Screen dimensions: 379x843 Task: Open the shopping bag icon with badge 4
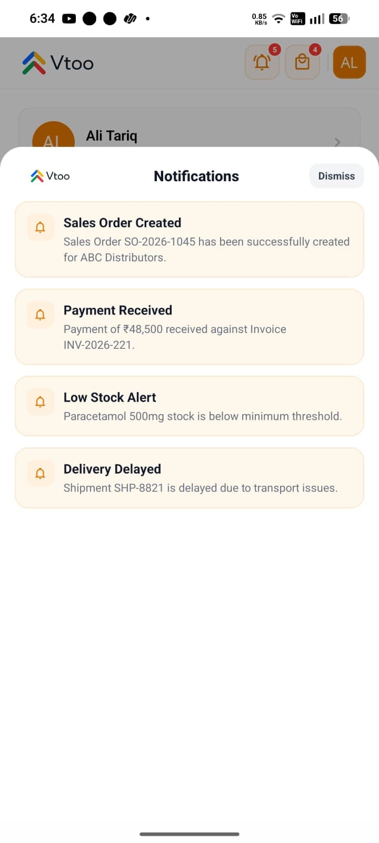point(302,62)
